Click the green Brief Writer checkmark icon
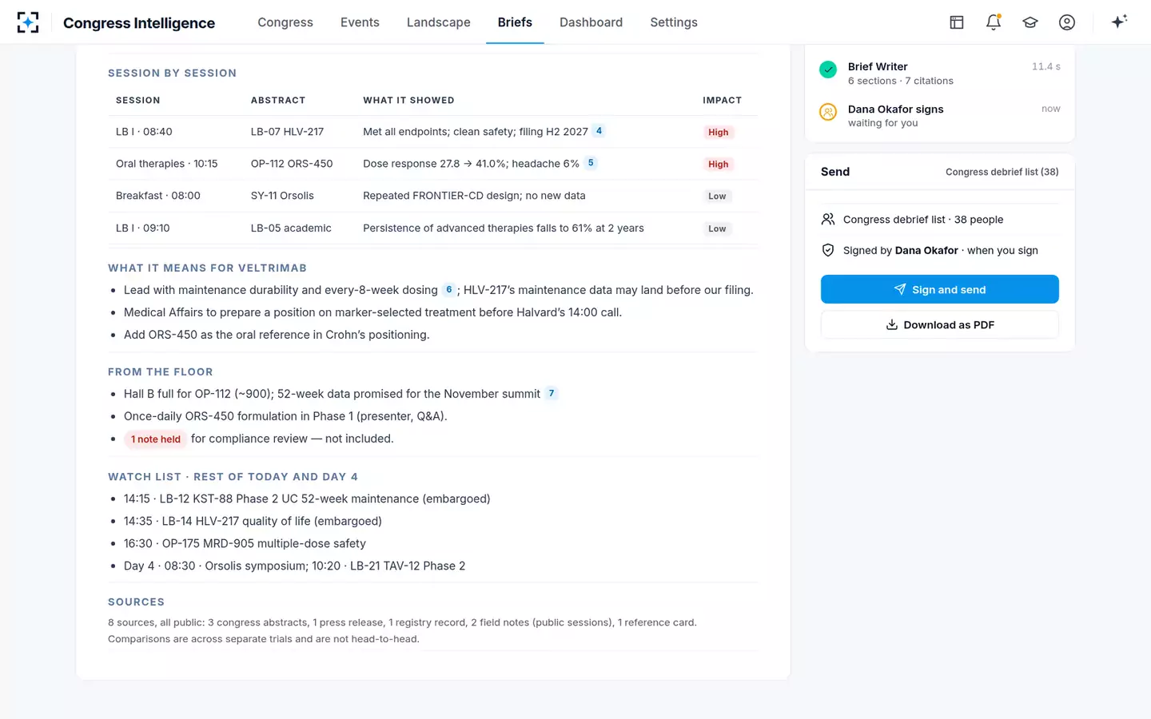This screenshot has width=1151, height=719. (828, 70)
